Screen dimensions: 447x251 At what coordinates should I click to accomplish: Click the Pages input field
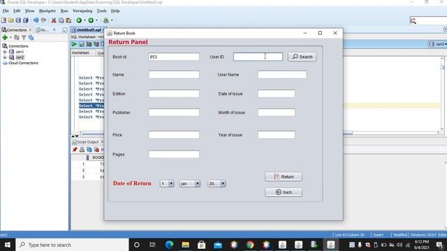174,154
